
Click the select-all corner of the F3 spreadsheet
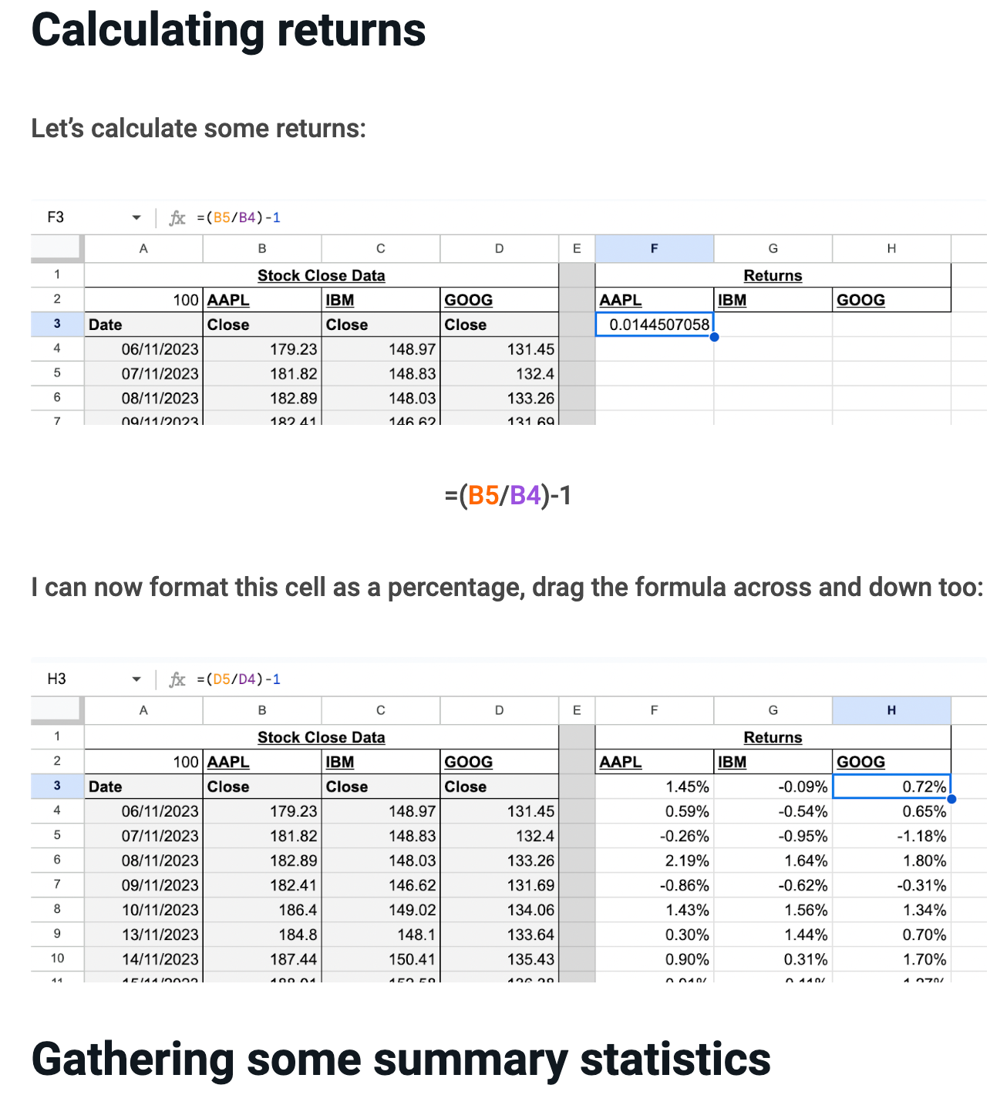click(x=56, y=248)
